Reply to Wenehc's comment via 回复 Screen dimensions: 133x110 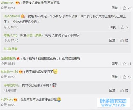[115, 8]
